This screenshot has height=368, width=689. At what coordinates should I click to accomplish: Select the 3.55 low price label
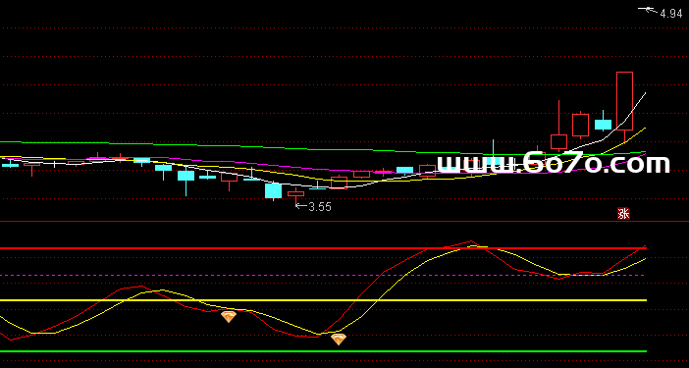click(x=320, y=207)
